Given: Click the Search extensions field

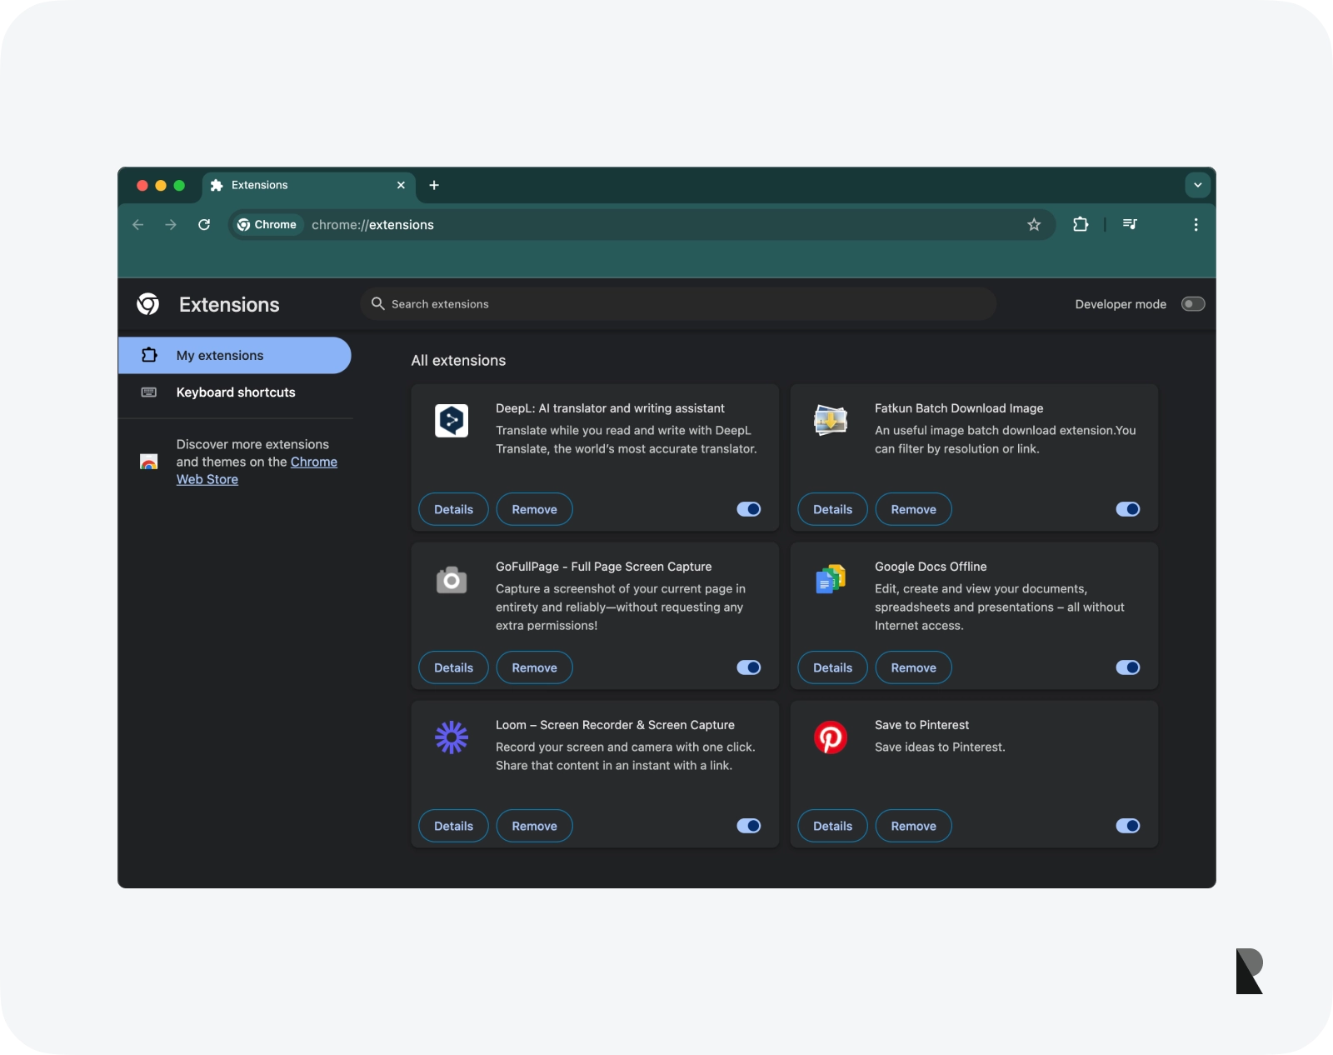Looking at the screenshot, I should point(679,304).
